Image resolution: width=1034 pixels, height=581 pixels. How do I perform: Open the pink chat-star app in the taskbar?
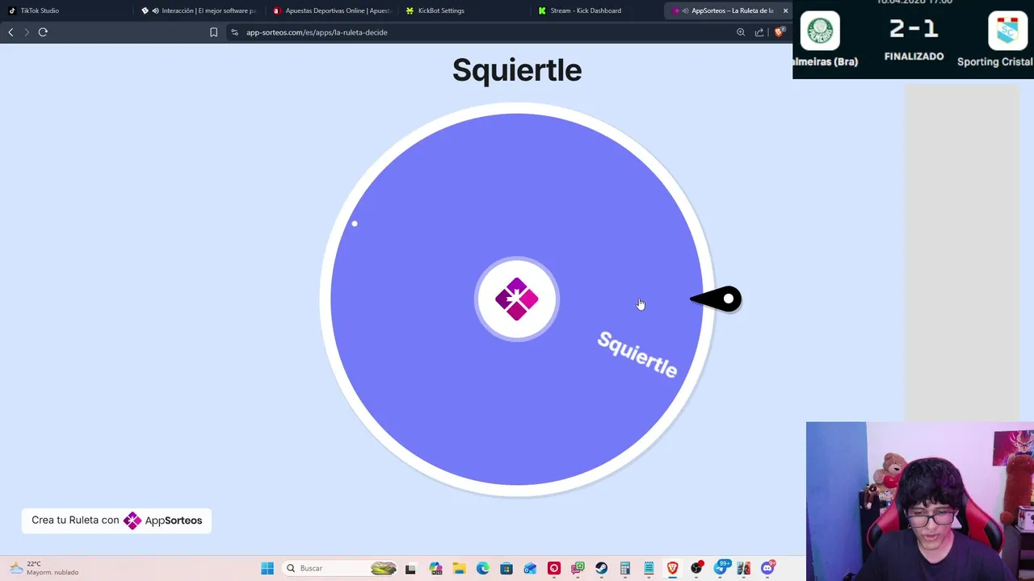tap(578, 569)
